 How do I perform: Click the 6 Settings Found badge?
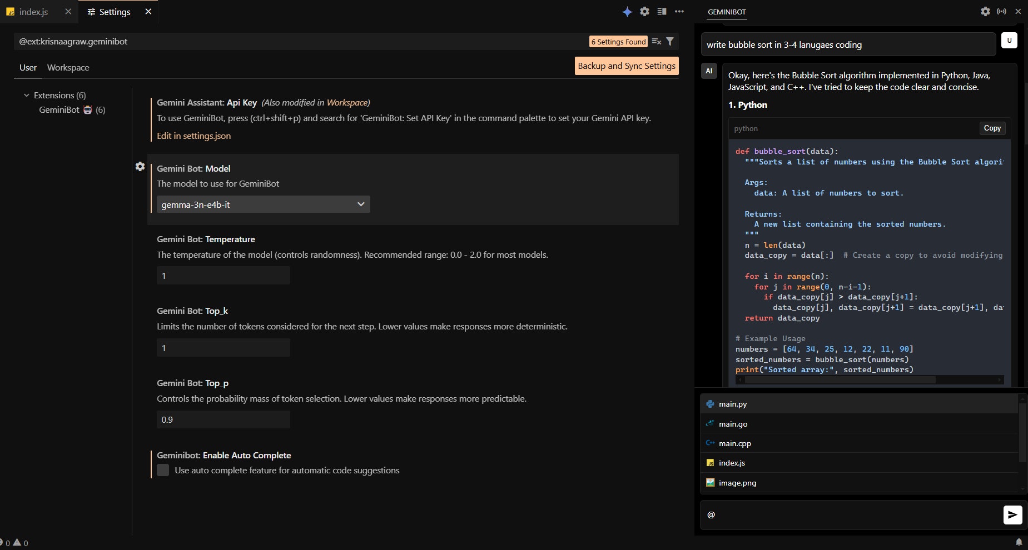pos(618,42)
